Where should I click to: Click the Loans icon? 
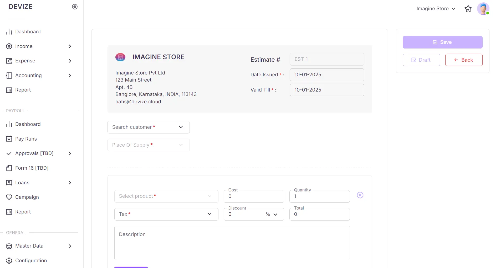[x=9, y=183]
